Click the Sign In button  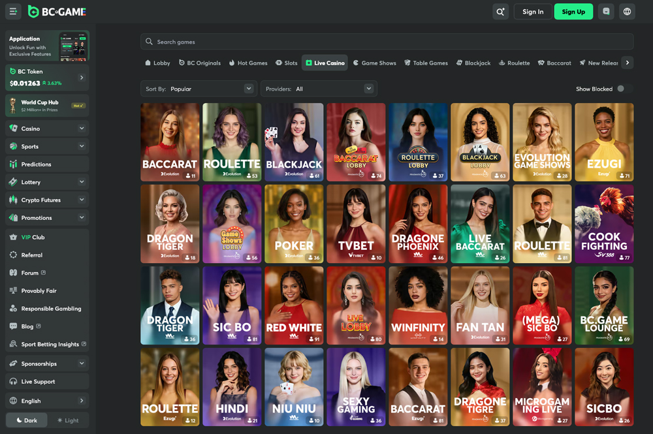tap(533, 12)
